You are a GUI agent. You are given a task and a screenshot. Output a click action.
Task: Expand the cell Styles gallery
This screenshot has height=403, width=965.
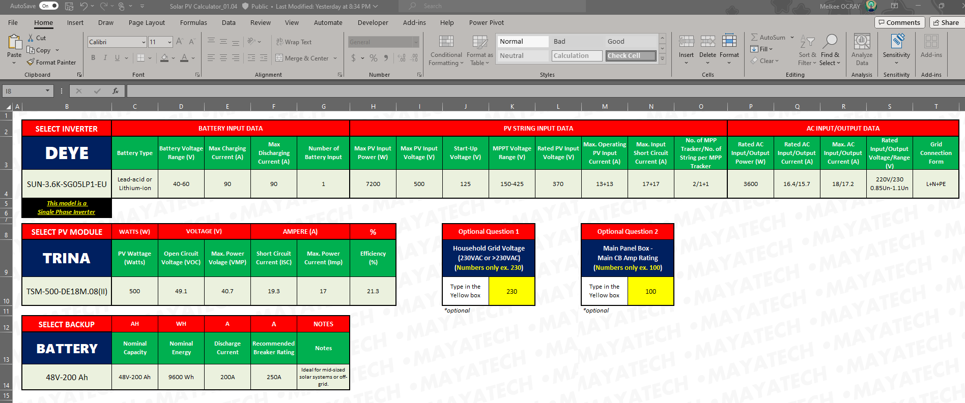[x=662, y=59]
